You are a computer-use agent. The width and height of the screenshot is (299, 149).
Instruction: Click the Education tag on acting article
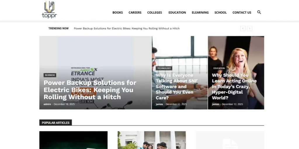click(219, 68)
